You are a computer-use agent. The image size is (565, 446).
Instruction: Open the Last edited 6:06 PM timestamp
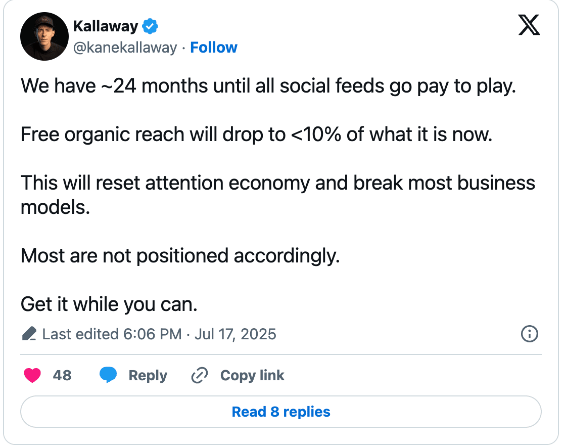(x=112, y=334)
